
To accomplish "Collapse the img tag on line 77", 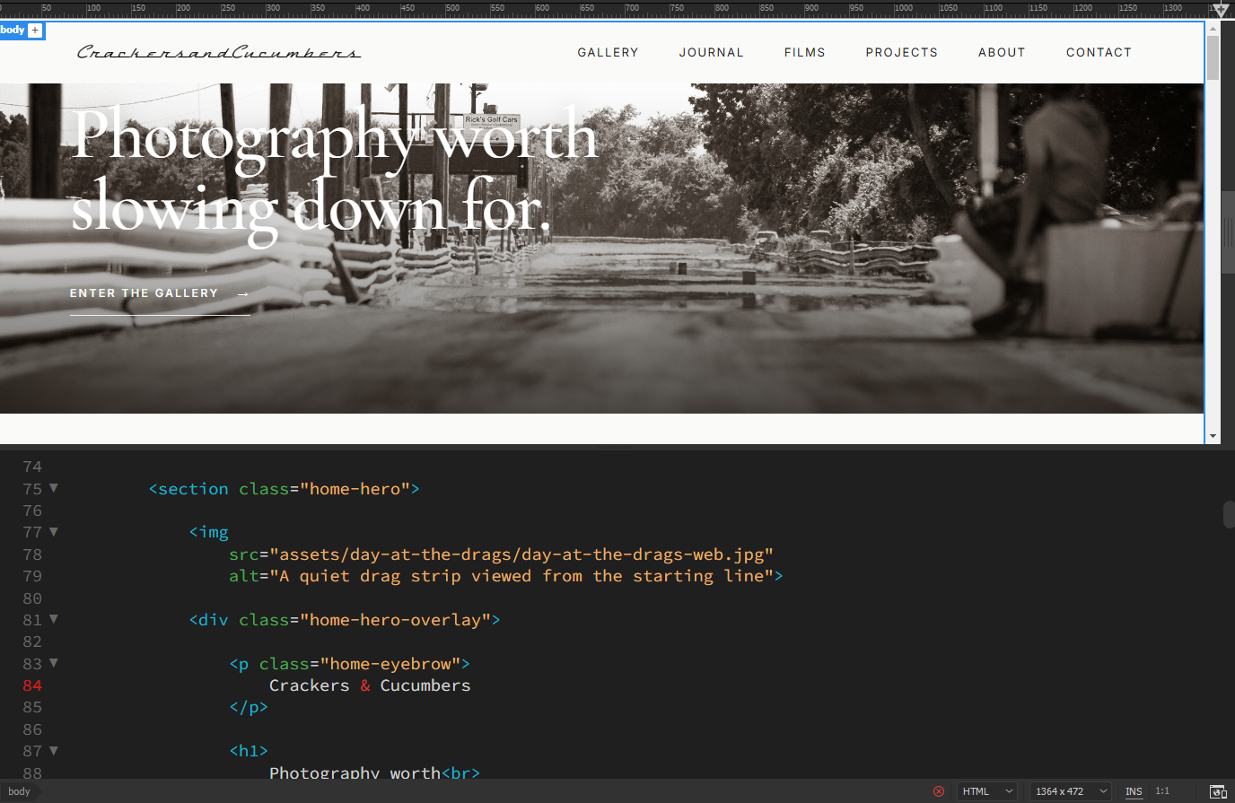I will (x=54, y=532).
